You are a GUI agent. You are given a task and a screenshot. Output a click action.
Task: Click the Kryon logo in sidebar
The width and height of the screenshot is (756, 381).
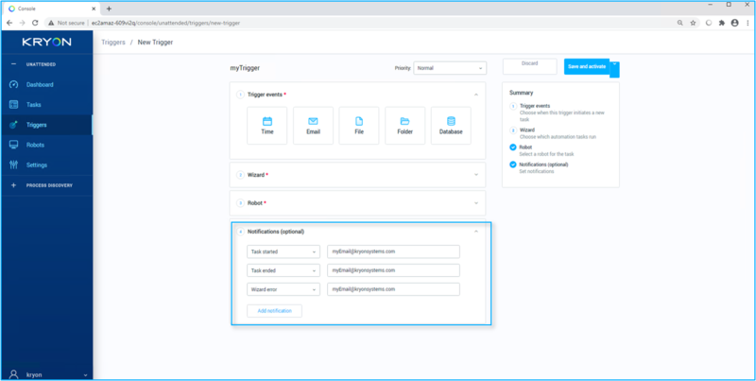[45, 43]
